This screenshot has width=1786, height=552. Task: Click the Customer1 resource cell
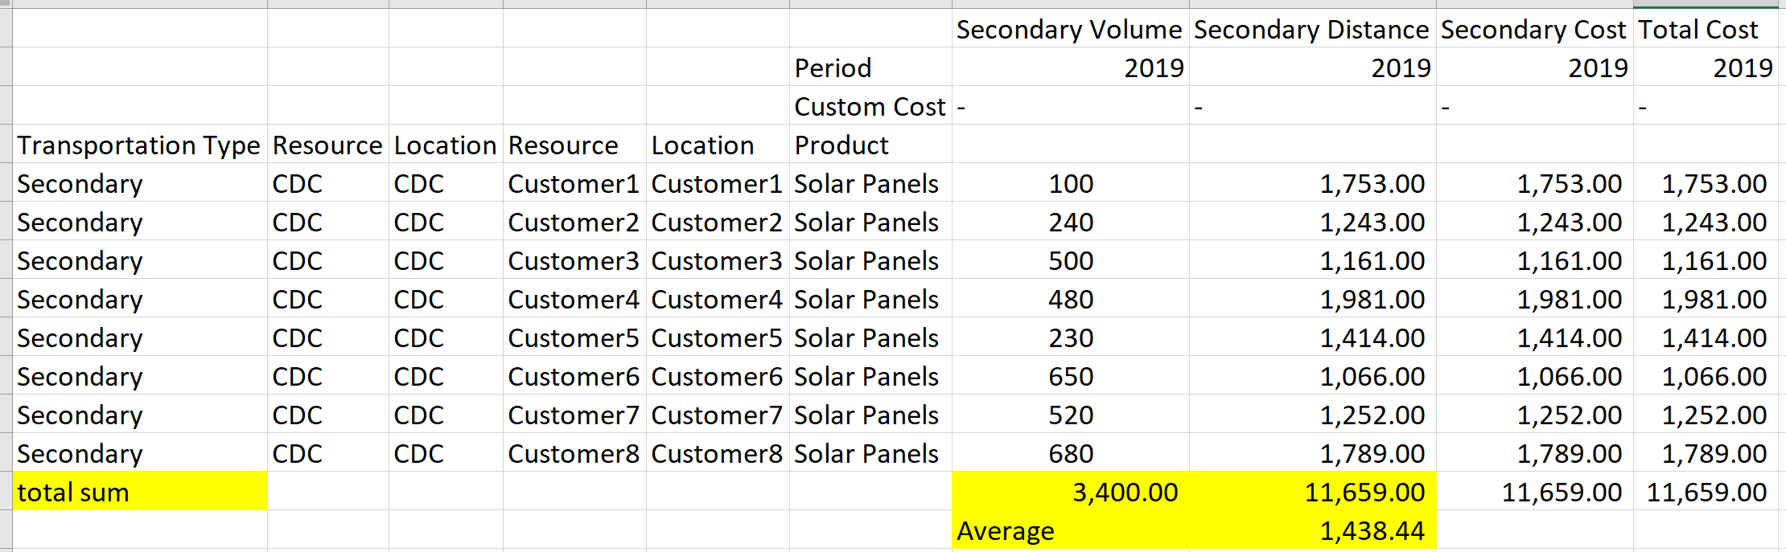[x=574, y=184]
